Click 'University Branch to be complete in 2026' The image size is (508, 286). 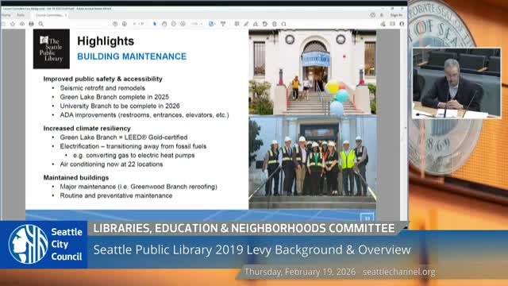[x=120, y=106]
